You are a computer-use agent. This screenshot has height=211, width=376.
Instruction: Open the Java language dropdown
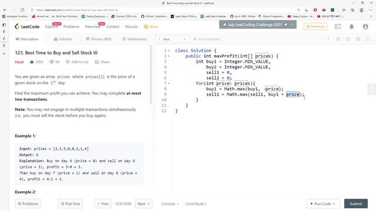(x=172, y=39)
